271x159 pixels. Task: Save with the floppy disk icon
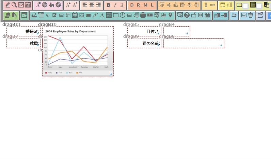207,15
